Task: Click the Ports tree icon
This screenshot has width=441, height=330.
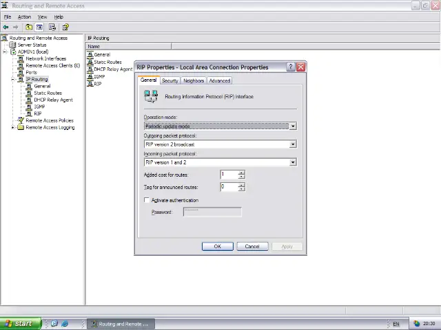Action: [x=21, y=72]
